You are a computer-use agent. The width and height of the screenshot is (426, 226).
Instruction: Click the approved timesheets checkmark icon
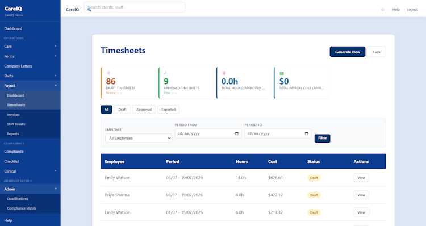(165, 73)
